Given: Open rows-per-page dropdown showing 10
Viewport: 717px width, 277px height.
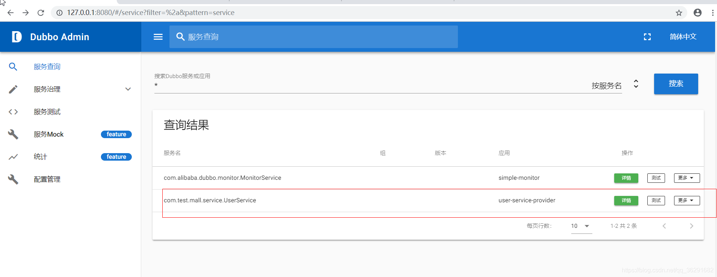Looking at the screenshot, I should point(581,226).
